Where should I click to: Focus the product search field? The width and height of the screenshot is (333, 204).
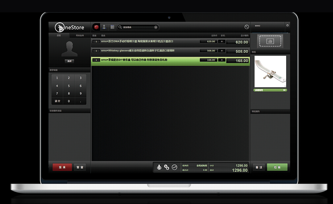click(x=138, y=27)
